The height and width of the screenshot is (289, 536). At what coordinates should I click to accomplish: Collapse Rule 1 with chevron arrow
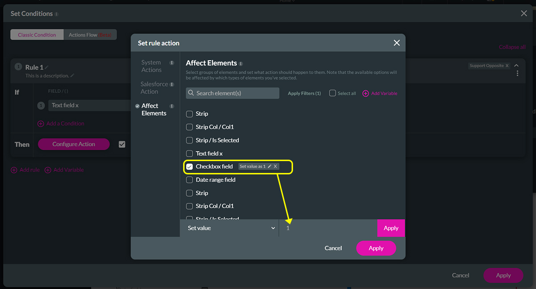[516, 66]
